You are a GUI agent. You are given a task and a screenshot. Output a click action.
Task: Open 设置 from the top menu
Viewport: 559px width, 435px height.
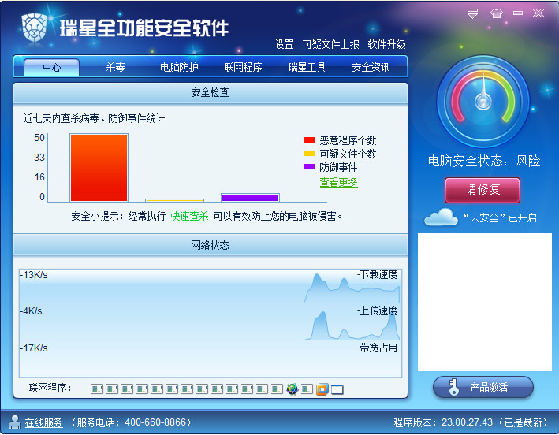click(x=284, y=44)
